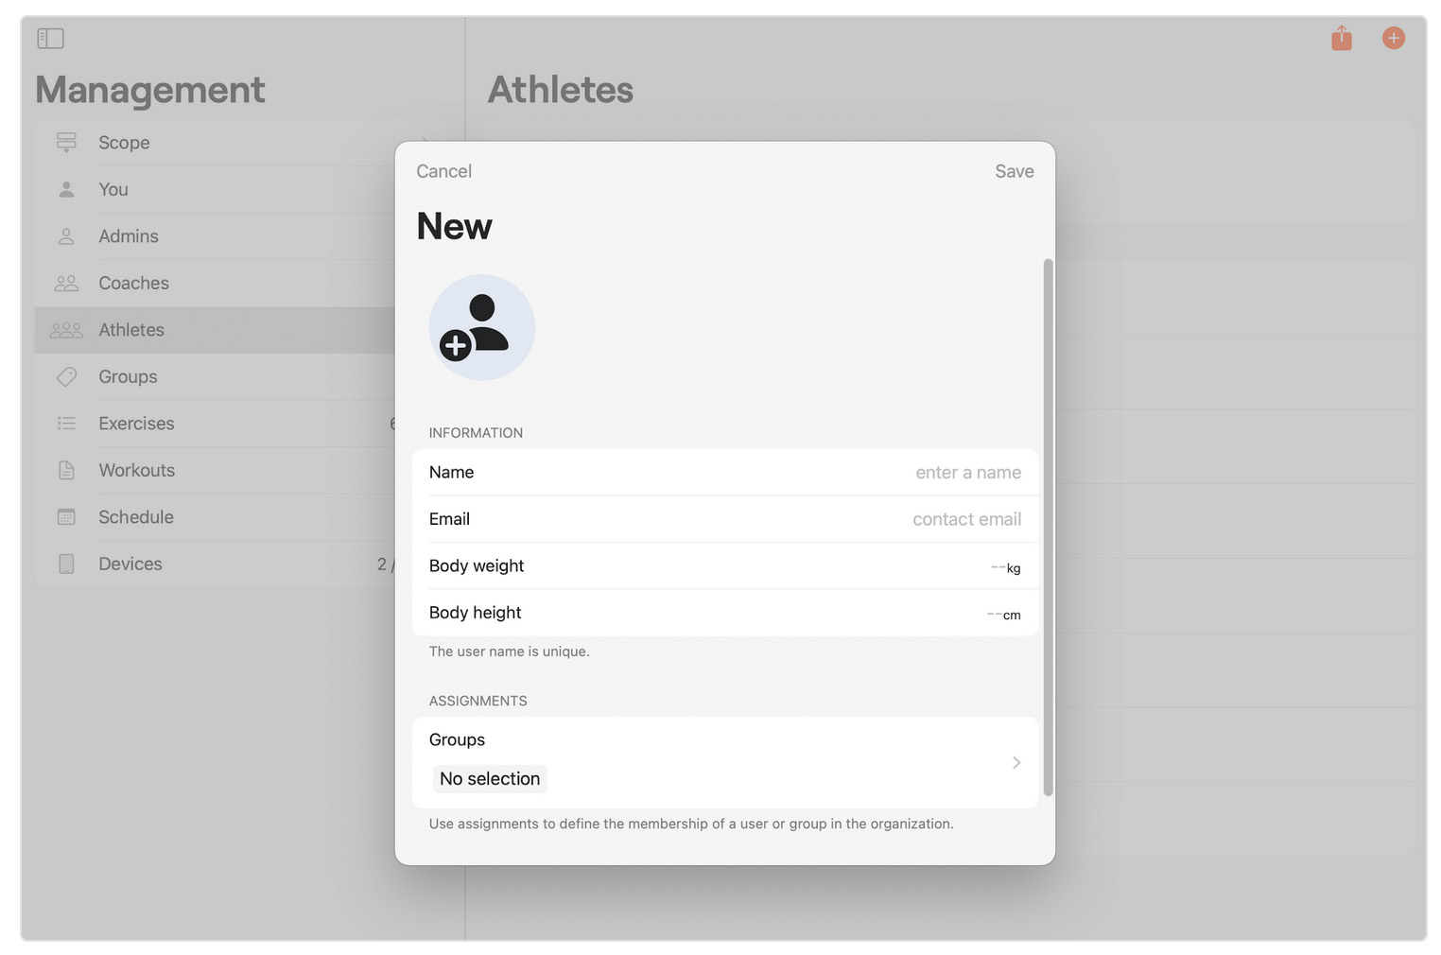Focus the Name input field
Image resolution: width=1441 pixels, height=955 pixels.
(725, 472)
